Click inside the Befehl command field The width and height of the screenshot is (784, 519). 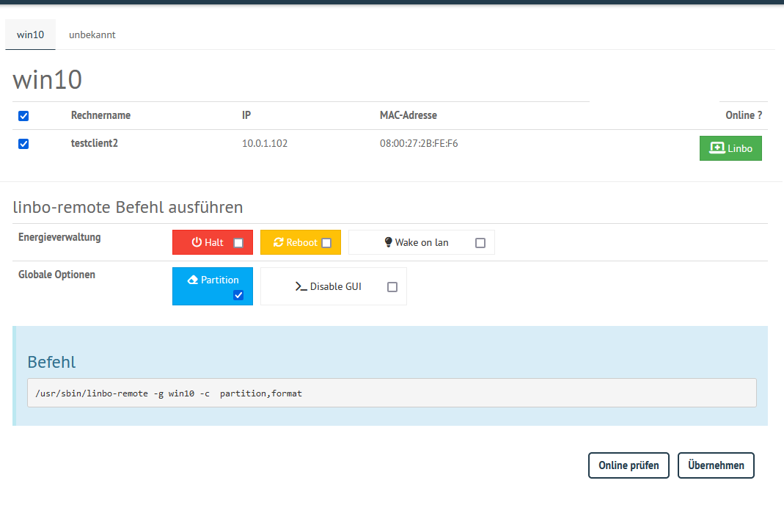(392, 393)
